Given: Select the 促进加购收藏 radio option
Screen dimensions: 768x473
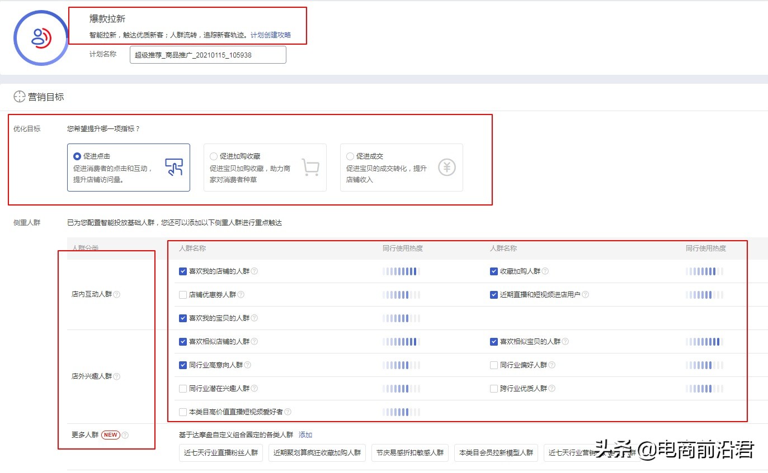Looking at the screenshot, I should pyautogui.click(x=213, y=156).
